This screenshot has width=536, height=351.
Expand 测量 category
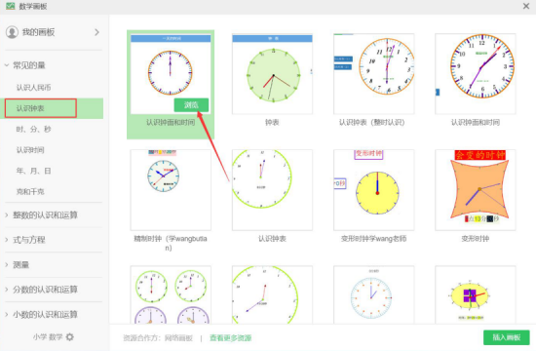pos(7,264)
